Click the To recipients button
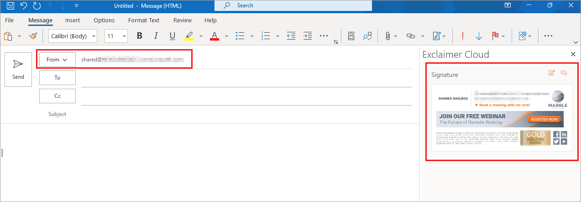The height and width of the screenshot is (202, 581). [x=57, y=78]
